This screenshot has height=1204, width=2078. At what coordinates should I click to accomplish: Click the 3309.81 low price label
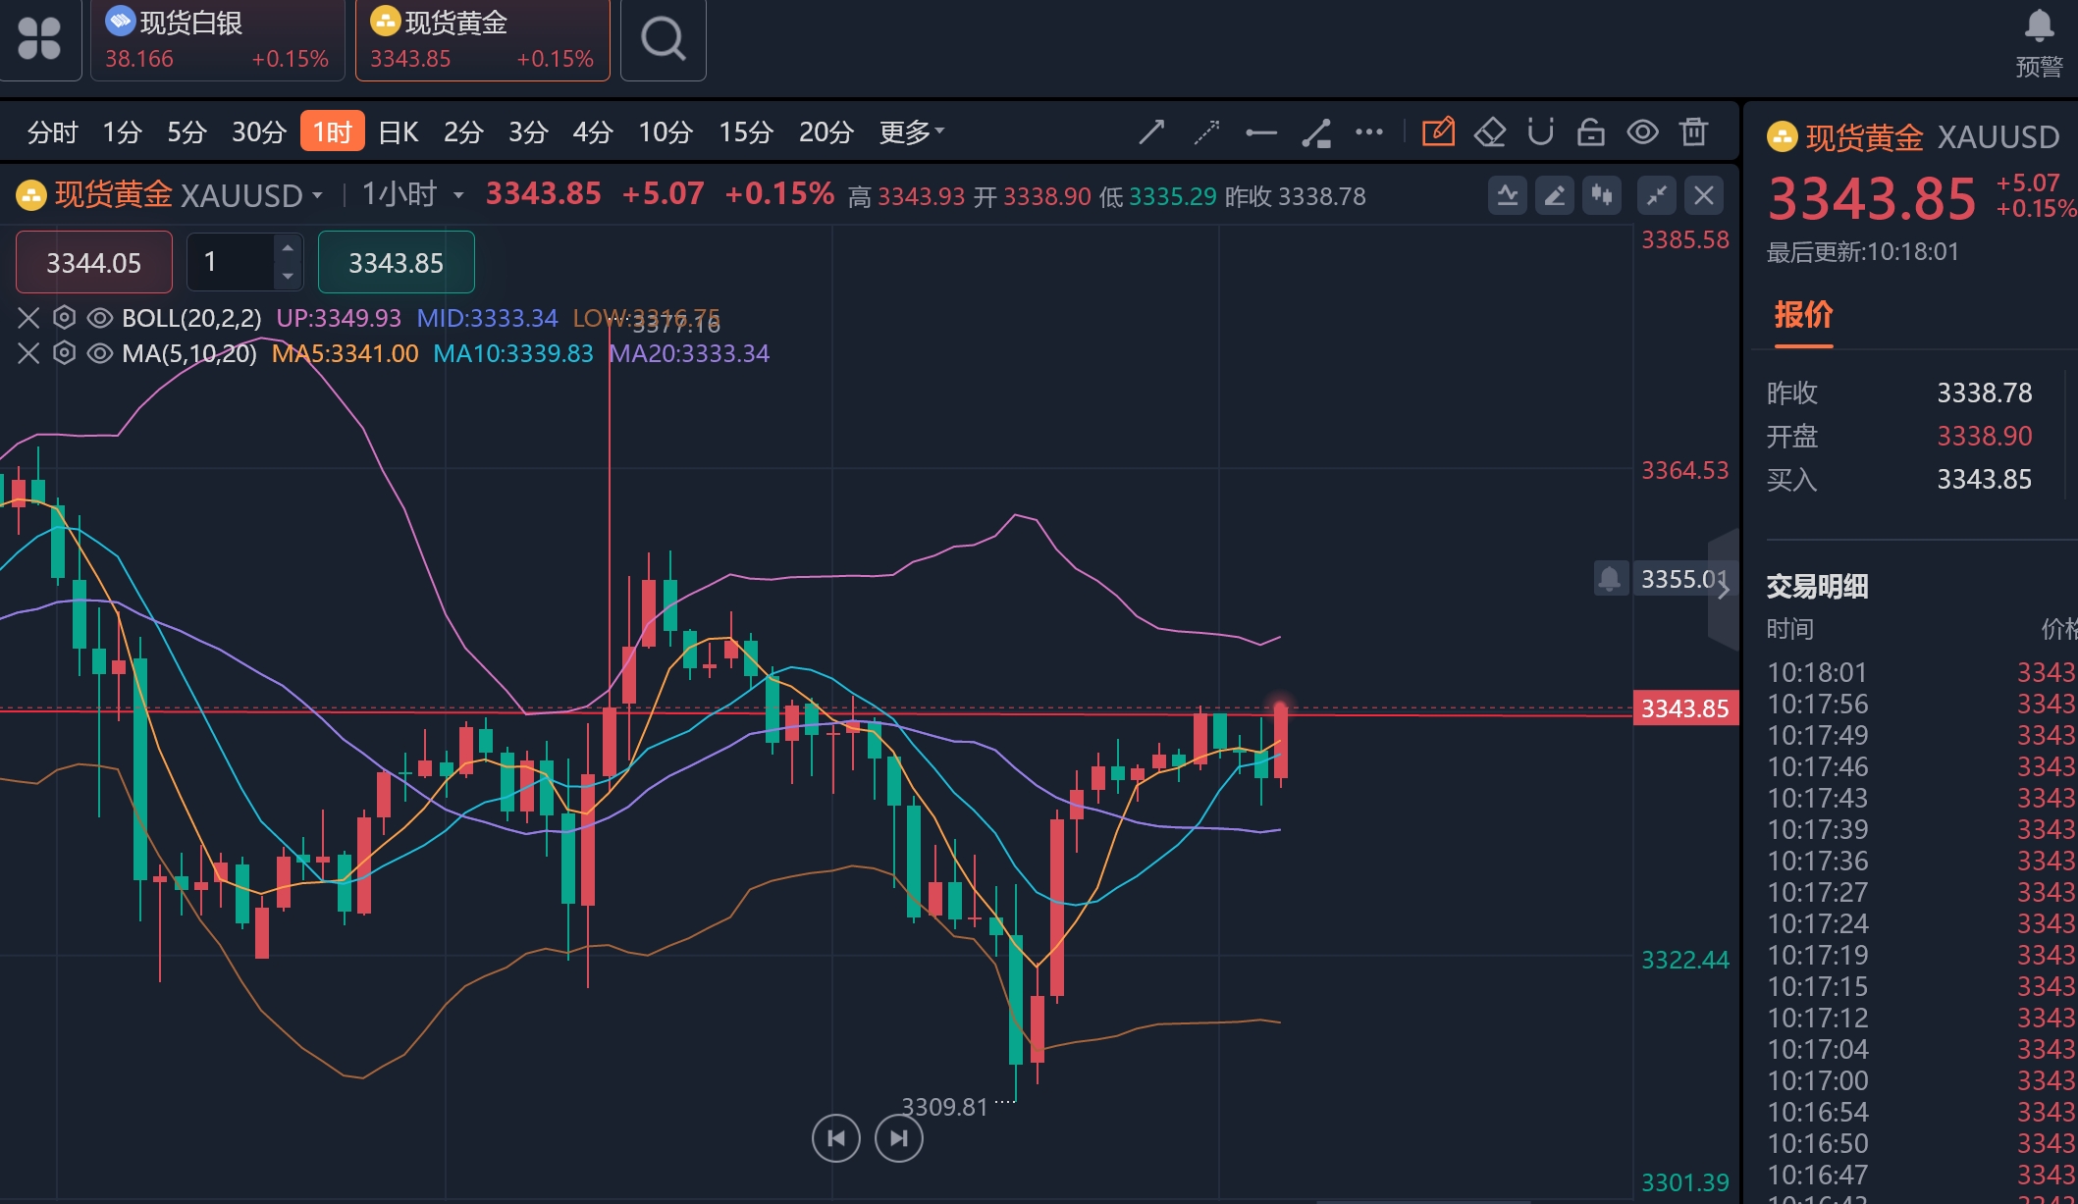click(x=944, y=1107)
